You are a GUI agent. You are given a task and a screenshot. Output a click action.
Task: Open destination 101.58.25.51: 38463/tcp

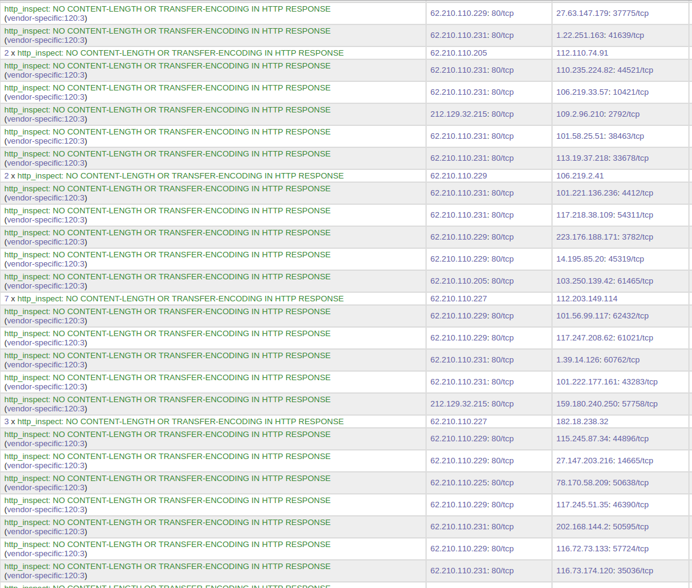600,136
